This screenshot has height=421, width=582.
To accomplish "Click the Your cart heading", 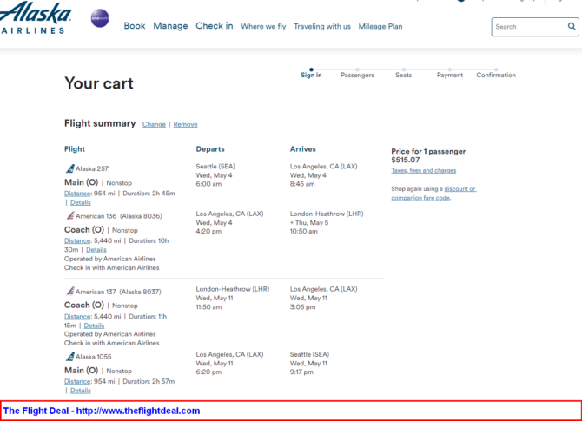I will coord(99,83).
